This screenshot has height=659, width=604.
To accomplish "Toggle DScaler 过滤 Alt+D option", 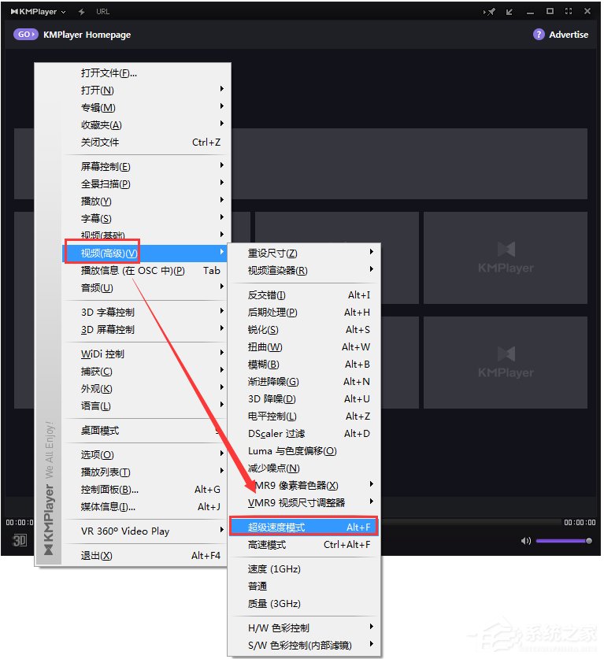I will coord(304,433).
